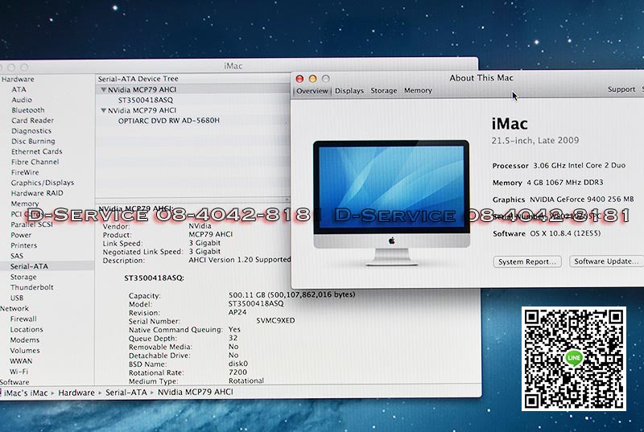Open Card Reader in the sidebar
The width and height of the screenshot is (644, 432).
pos(32,120)
